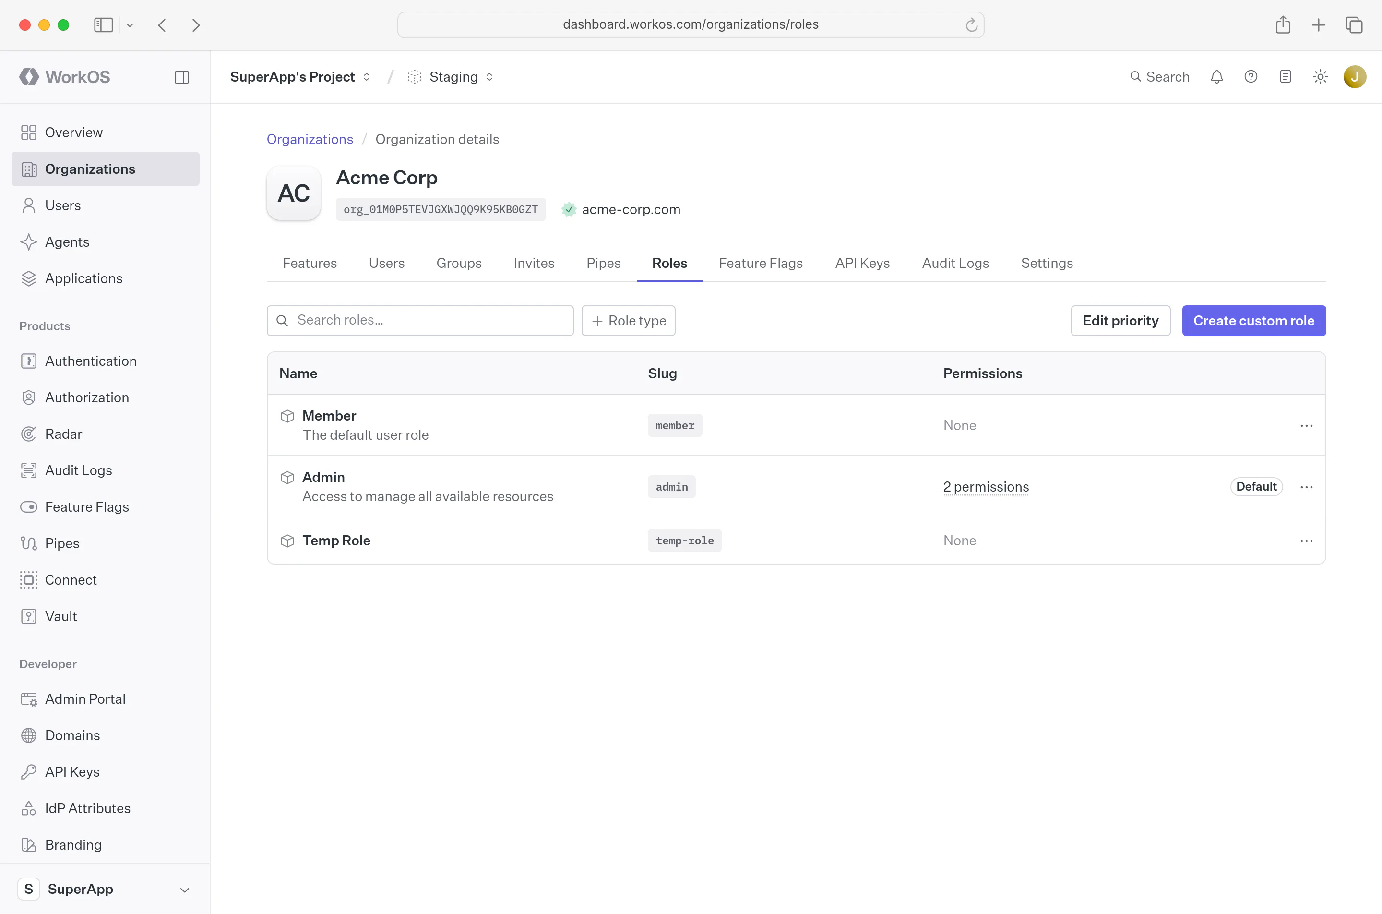Viewport: 1382px width, 914px height.
Task: Switch to the organization Feature Flags tab
Action: 760,263
